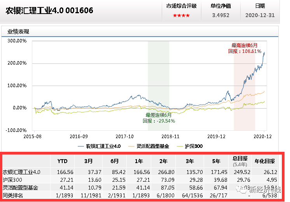290x202 pixels.
Task: Select the 业绩表现 section tab
Action: [x=18, y=32]
